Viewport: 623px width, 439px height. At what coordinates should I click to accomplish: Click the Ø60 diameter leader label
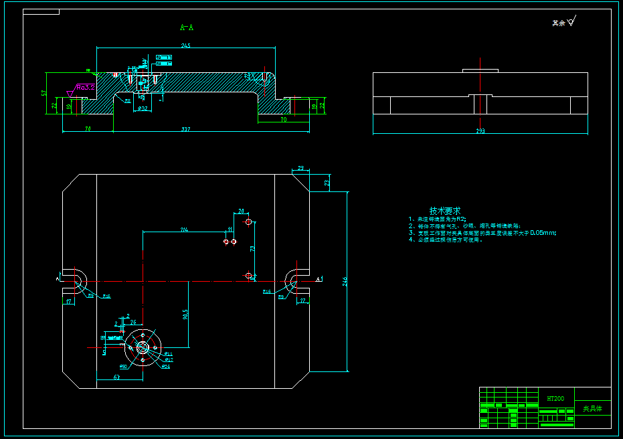point(123,366)
